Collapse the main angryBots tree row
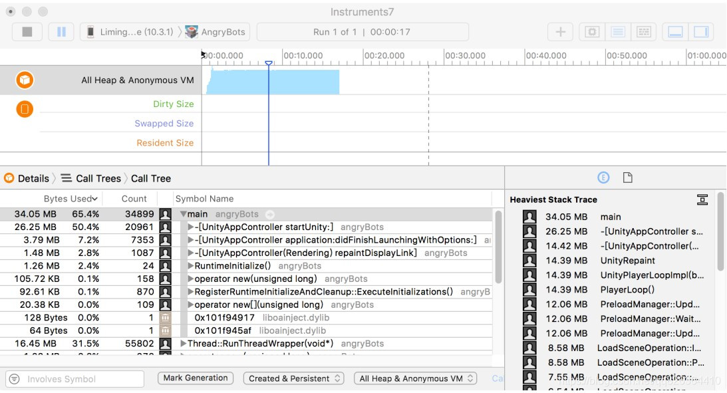This screenshot has width=727, height=393. click(184, 214)
